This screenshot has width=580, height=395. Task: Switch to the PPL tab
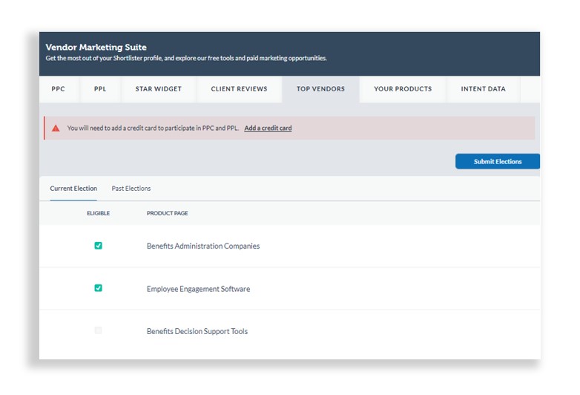pos(100,89)
